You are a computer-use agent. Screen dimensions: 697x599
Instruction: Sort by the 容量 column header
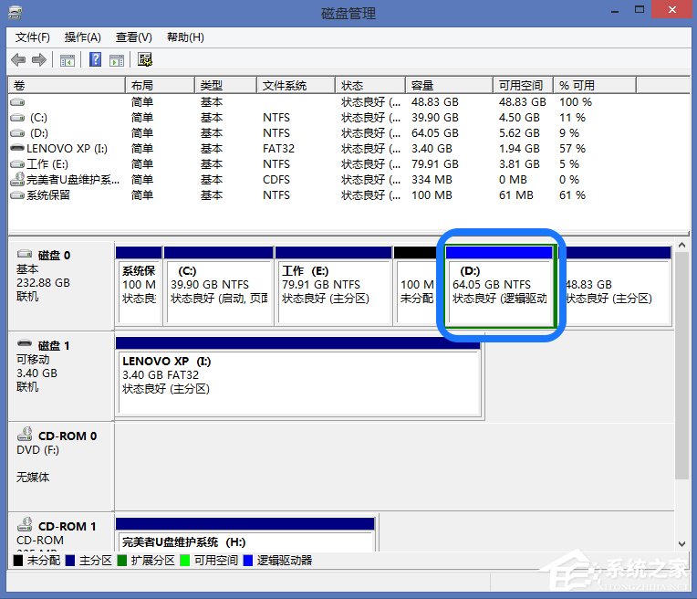(450, 85)
